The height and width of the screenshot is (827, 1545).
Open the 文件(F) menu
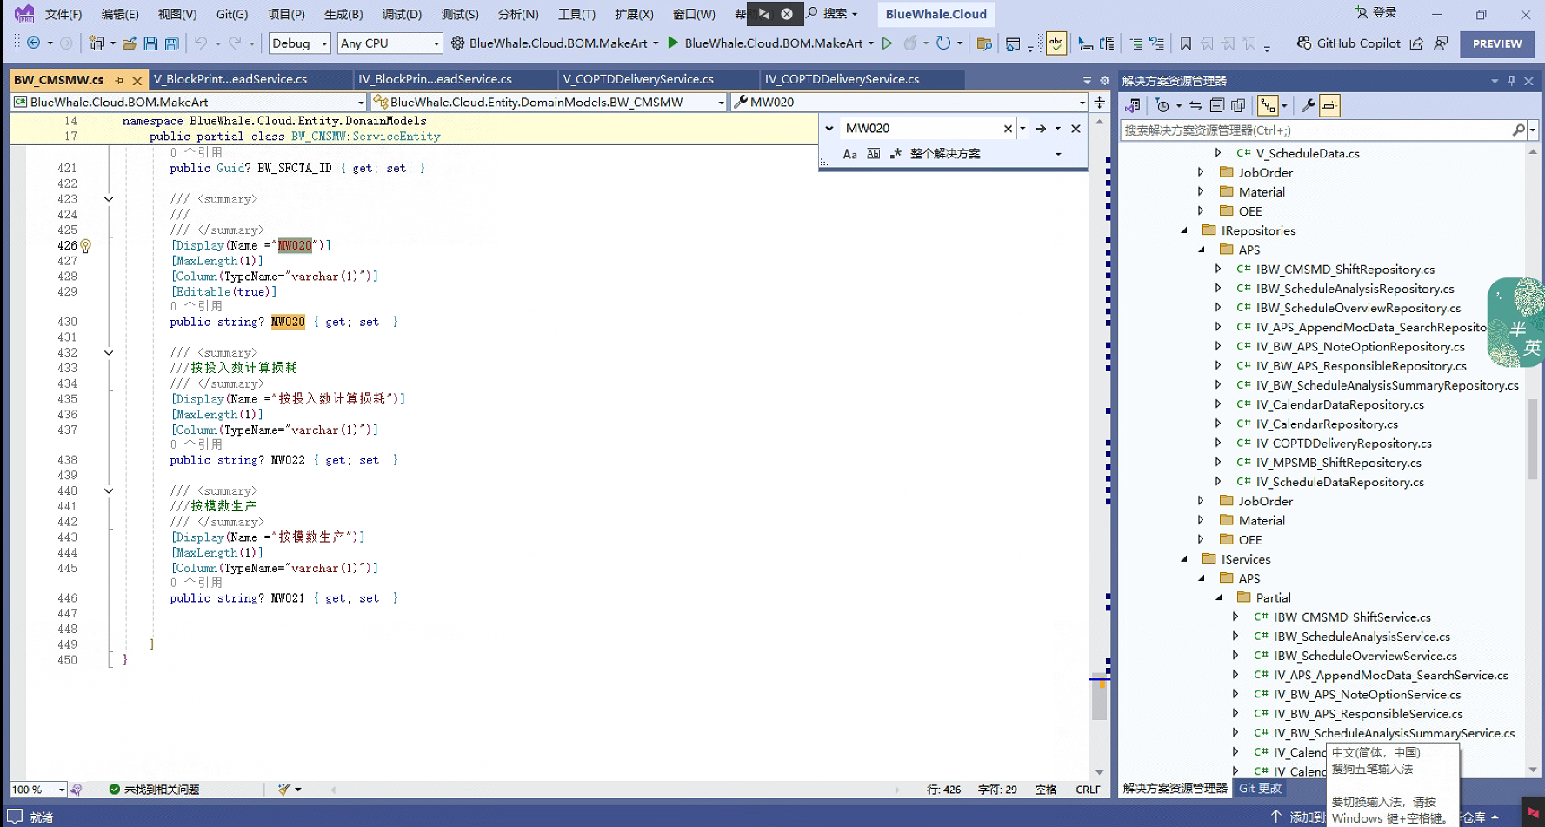(63, 14)
